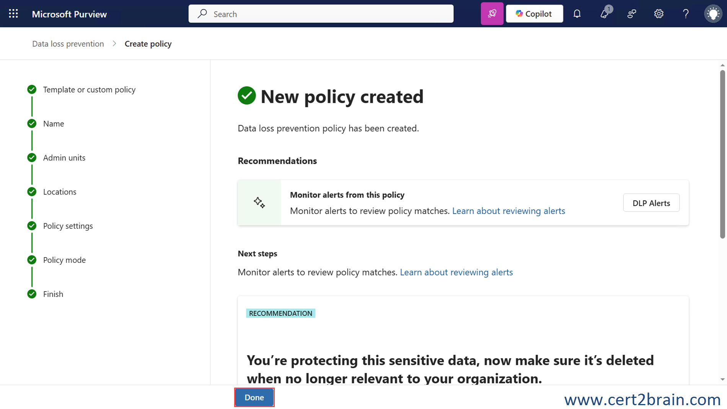
Task: Open Learn about reviewing alerts under Next steps
Action: 456,272
